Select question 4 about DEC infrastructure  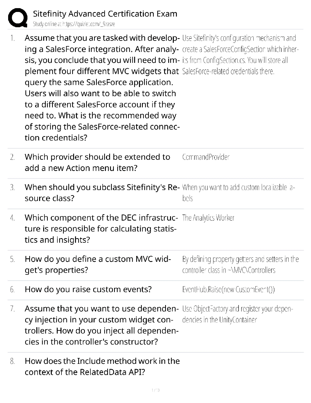(x=100, y=228)
